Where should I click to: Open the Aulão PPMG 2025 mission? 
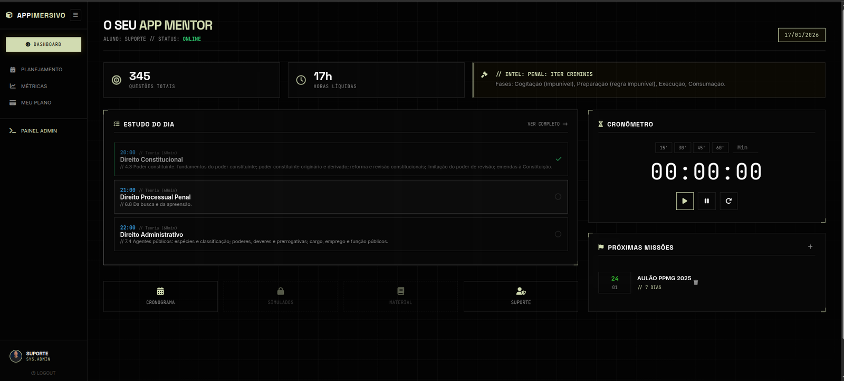[x=664, y=278]
